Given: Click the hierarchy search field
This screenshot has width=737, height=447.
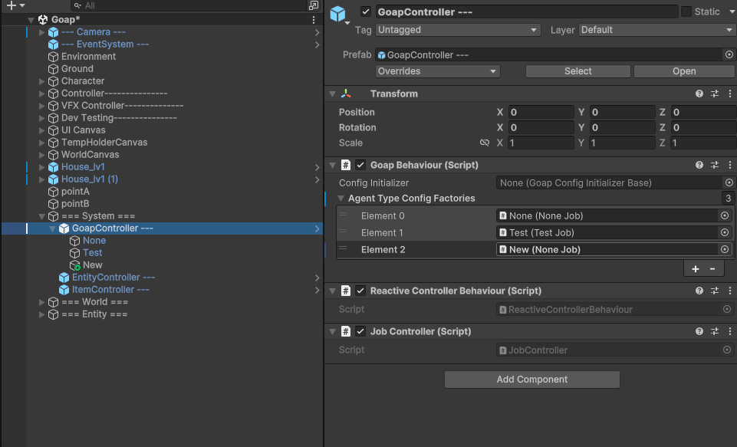Looking at the screenshot, I should tap(188, 5).
